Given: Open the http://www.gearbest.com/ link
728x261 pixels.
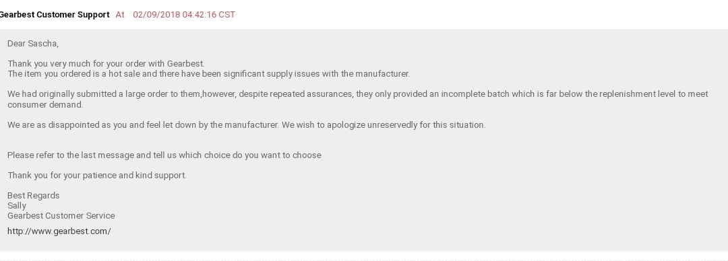Looking at the screenshot, I should 59,231.
